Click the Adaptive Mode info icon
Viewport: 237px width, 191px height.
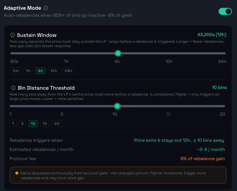pyautogui.click(x=45, y=8)
